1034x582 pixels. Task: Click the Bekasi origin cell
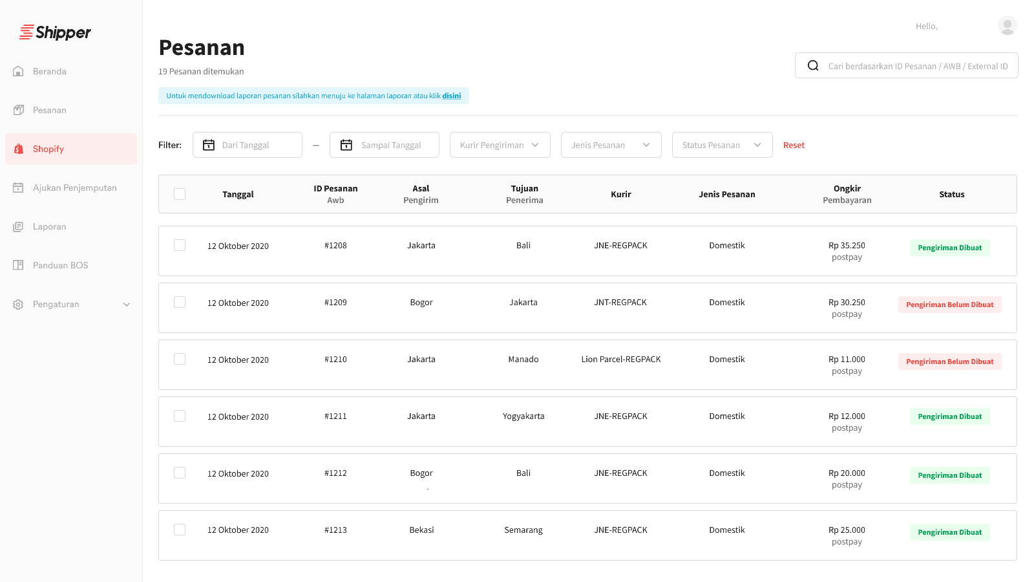click(x=421, y=530)
